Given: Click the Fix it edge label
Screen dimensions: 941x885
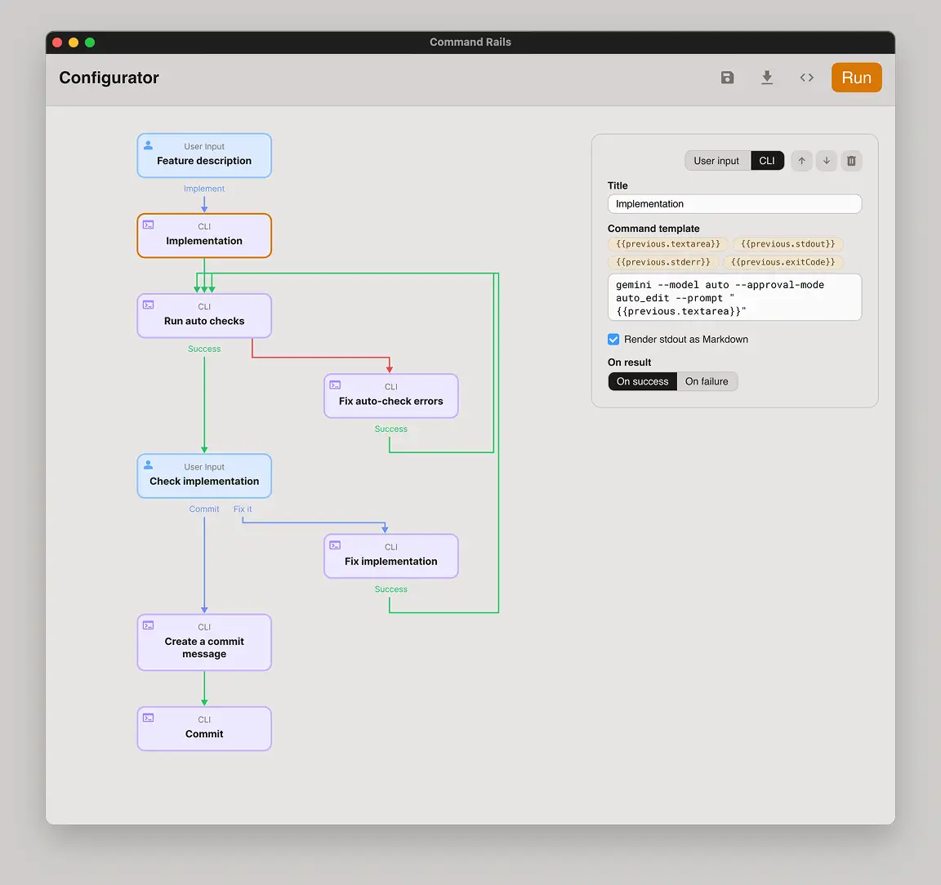Looking at the screenshot, I should tap(243, 509).
